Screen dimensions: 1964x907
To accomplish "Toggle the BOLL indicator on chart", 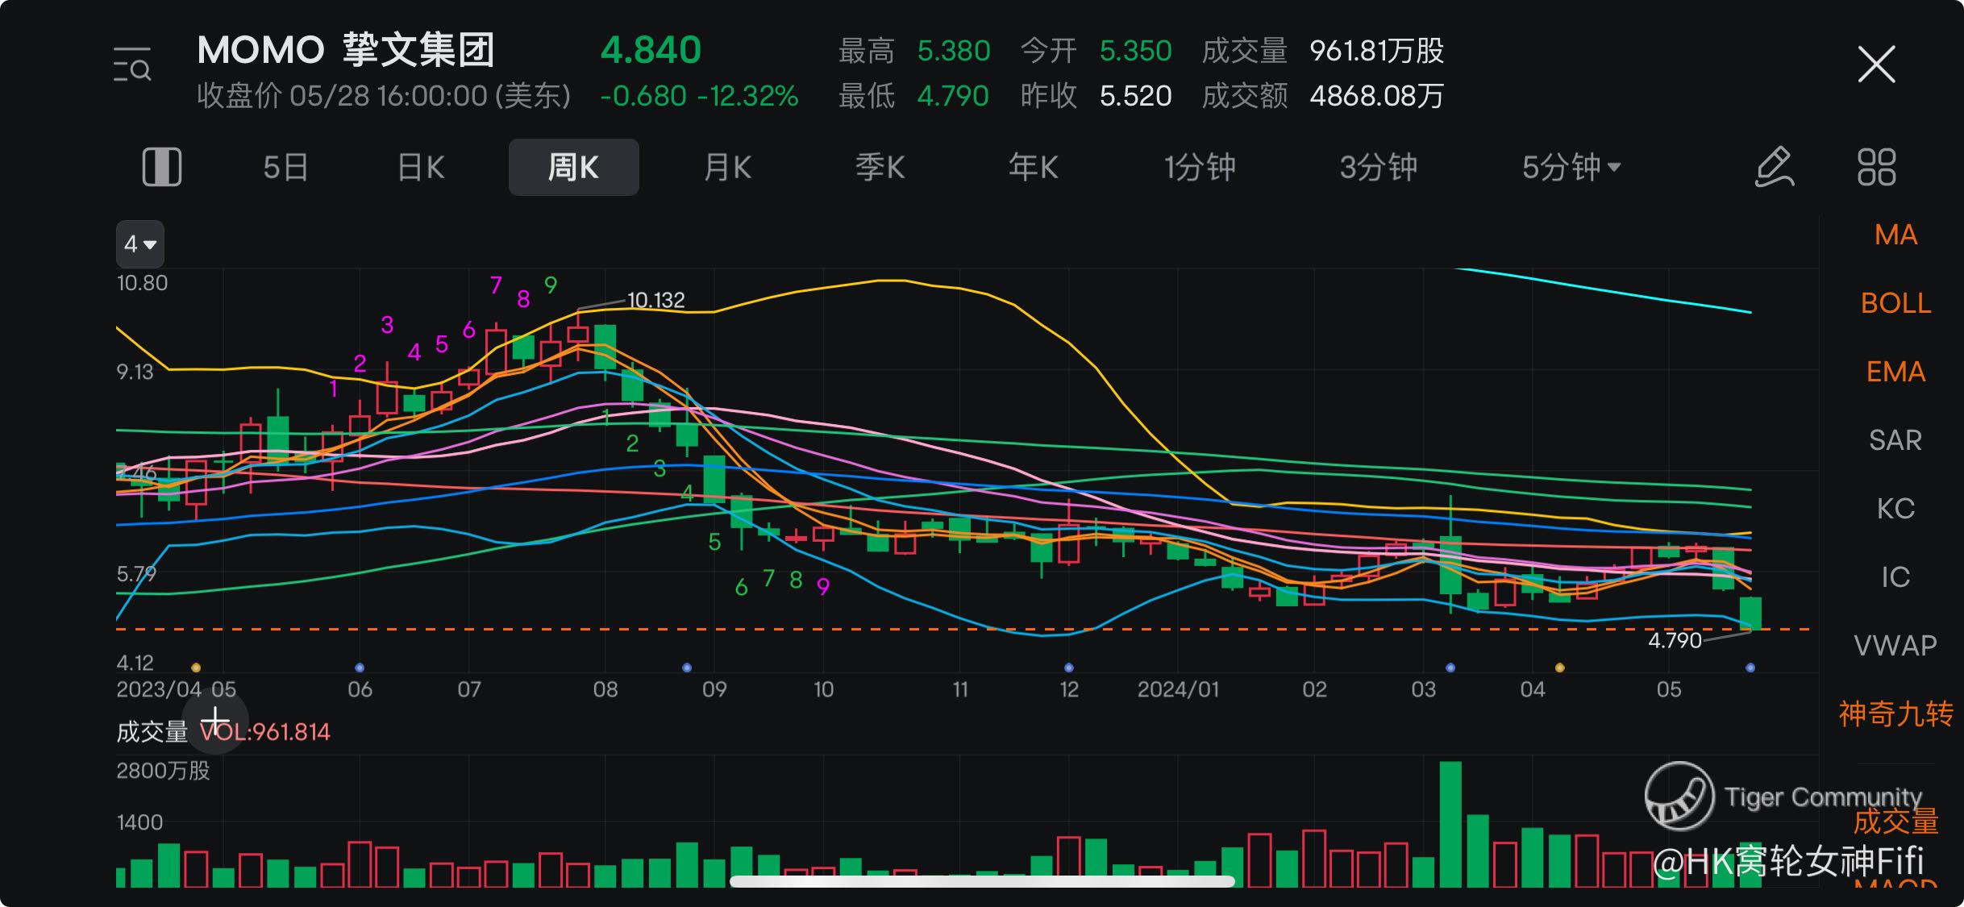I will [x=1895, y=303].
